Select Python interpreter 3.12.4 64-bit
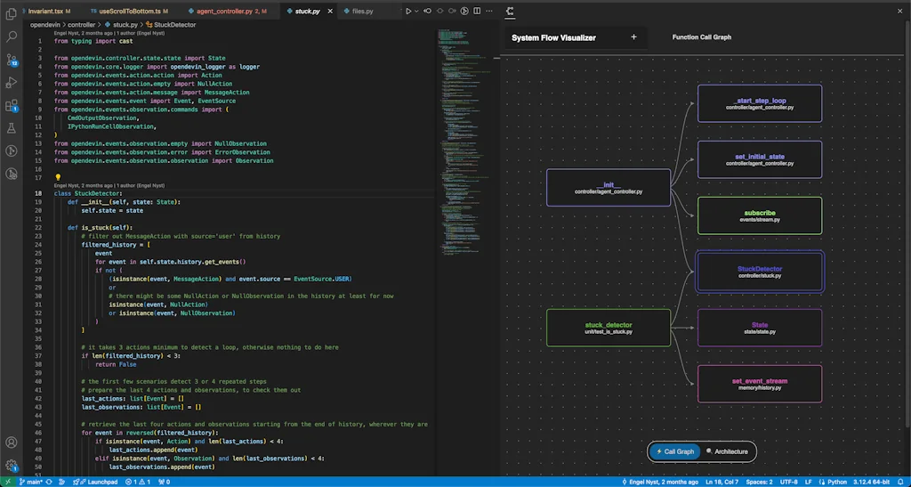Screen dimensions: 911x487 coord(871,482)
